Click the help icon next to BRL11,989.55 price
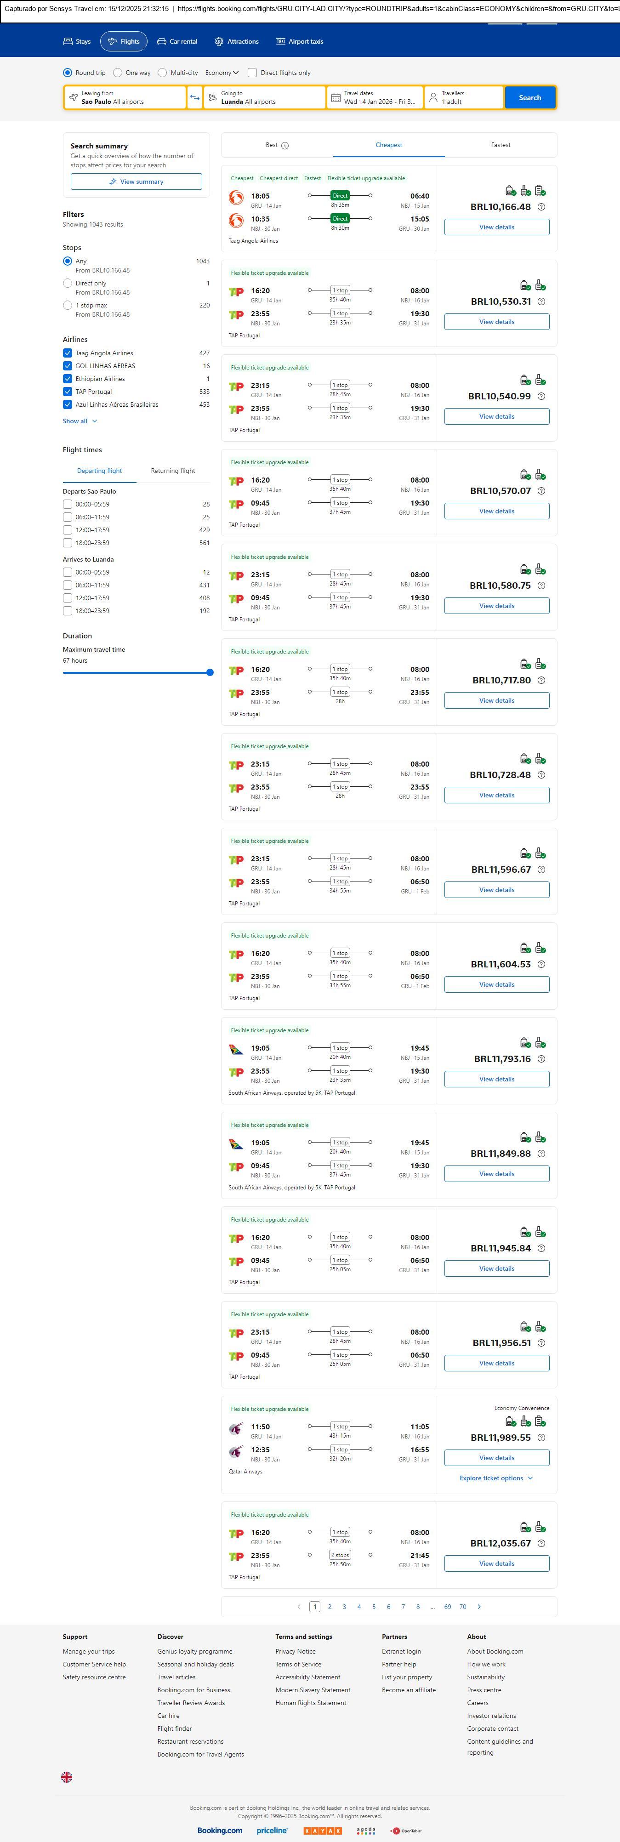Viewport: 620px width, 1842px height. (541, 1438)
